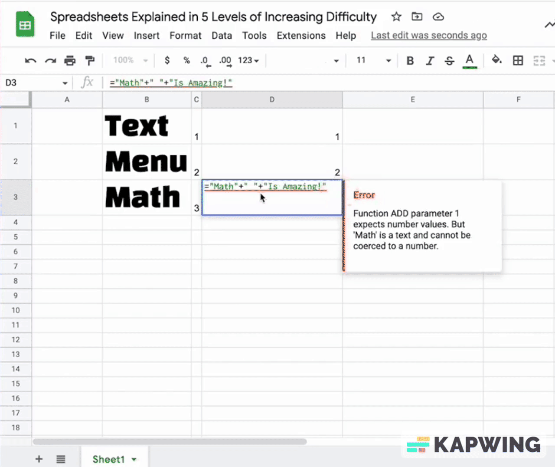Decrease decimal places
Viewport: 555px width, 467px height.
tap(205, 61)
